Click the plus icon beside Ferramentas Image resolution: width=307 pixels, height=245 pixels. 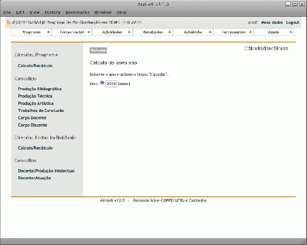click(x=251, y=32)
